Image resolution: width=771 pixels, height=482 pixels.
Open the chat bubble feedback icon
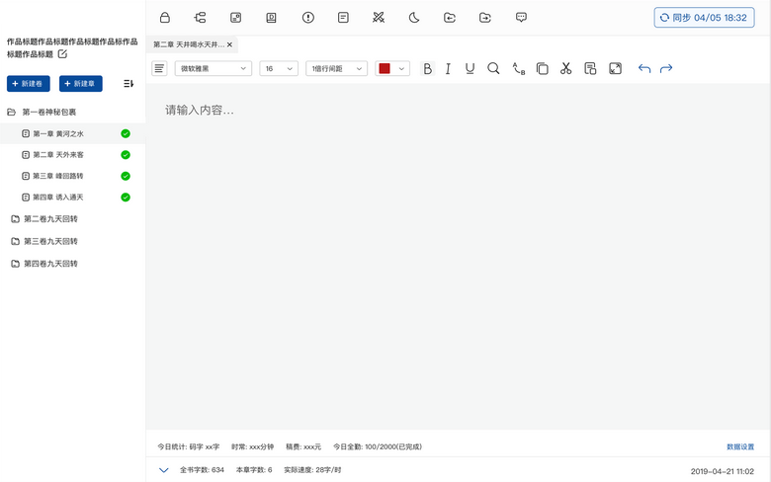521,18
